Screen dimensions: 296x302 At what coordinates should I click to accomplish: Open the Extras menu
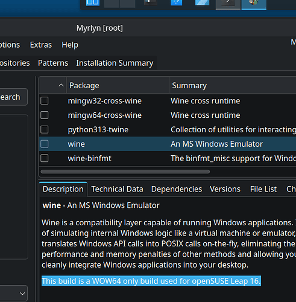41,45
